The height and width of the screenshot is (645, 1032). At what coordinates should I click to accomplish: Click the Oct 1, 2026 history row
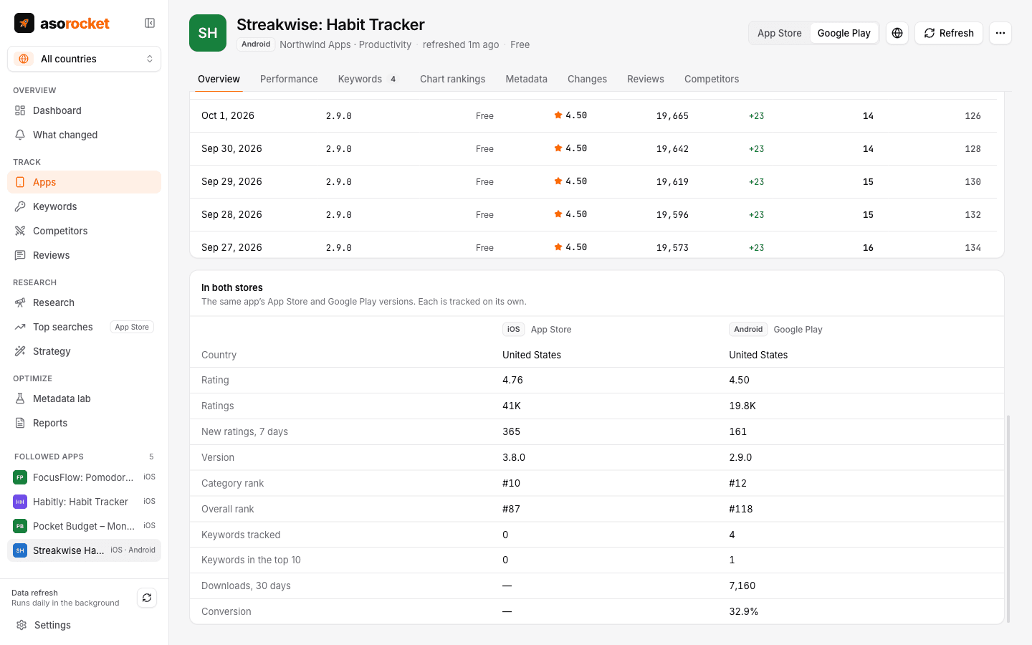[593, 115]
